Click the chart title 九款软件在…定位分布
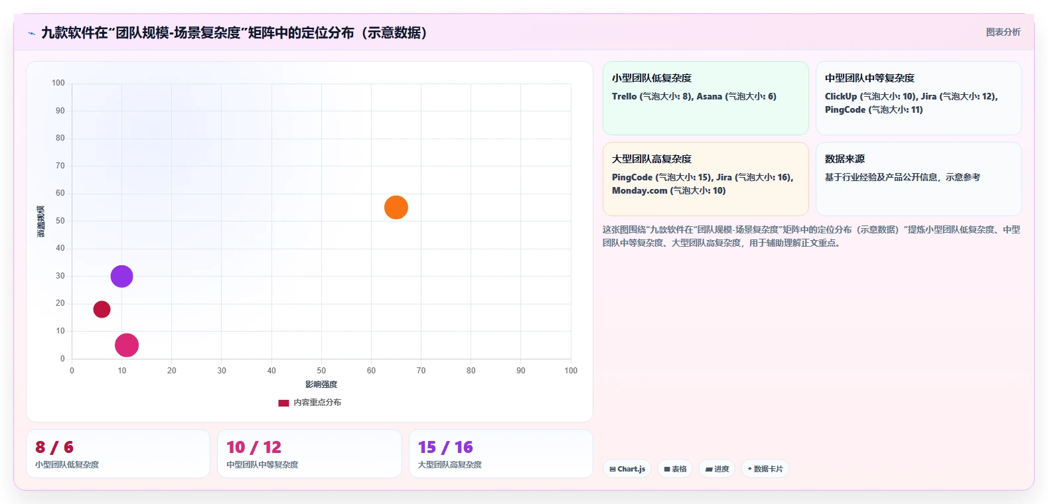 (x=234, y=32)
